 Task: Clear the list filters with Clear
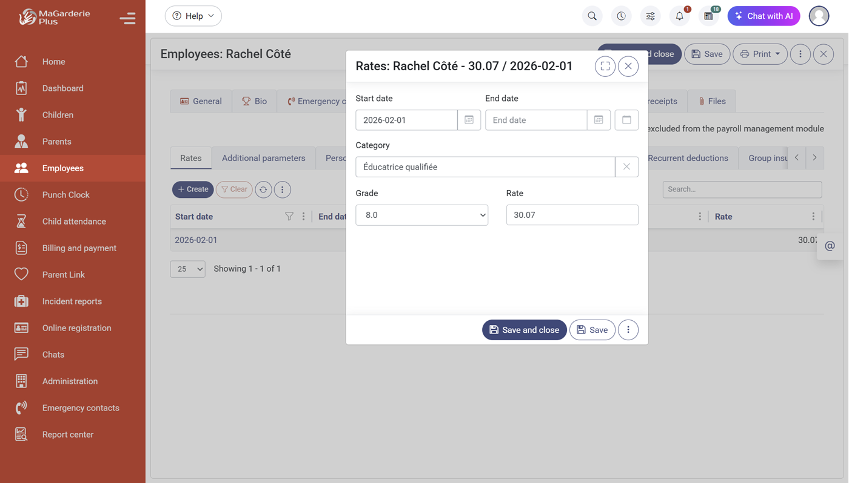(x=234, y=189)
